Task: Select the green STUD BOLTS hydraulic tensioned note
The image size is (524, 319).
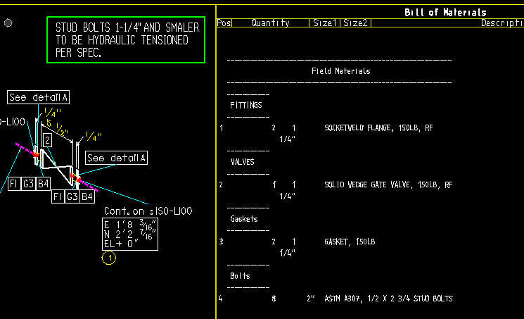Action: tap(126, 40)
